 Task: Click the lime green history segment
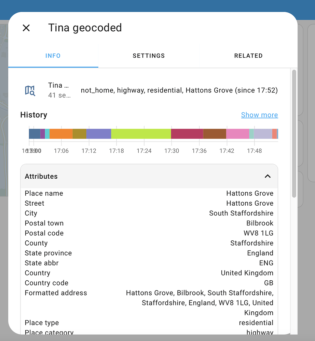(141, 134)
